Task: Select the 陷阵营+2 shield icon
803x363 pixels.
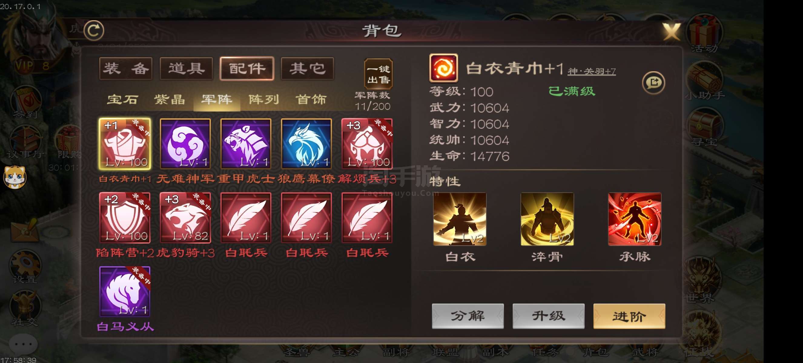Action: (x=125, y=217)
